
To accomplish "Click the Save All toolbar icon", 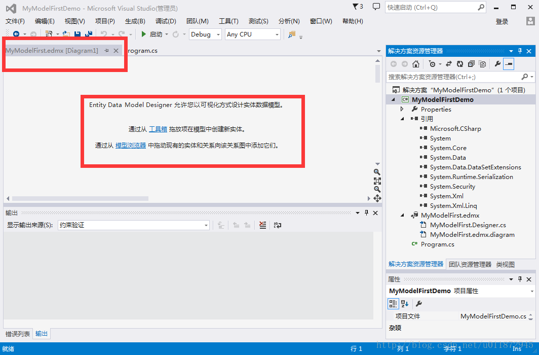I will tap(88, 34).
